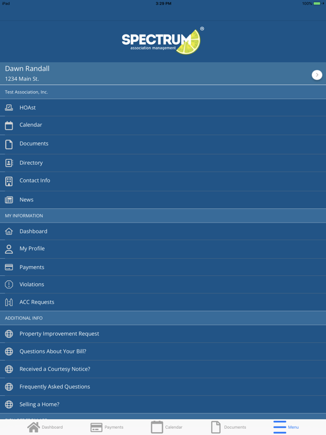Open the News menu entry
The height and width of the screenshot is (435, 326).
tap(163, 200)
